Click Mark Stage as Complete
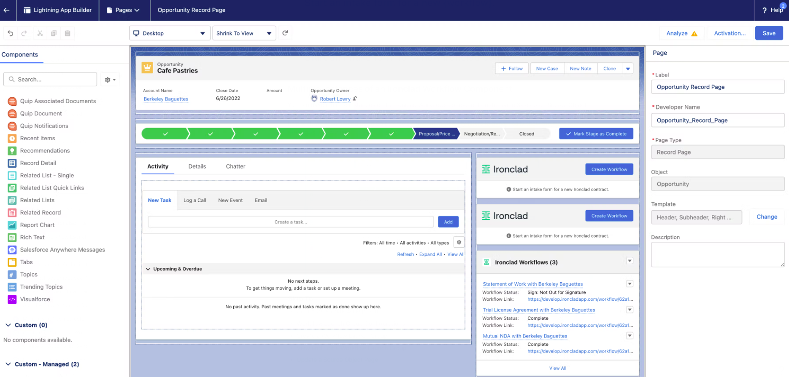 pos(596,134)
